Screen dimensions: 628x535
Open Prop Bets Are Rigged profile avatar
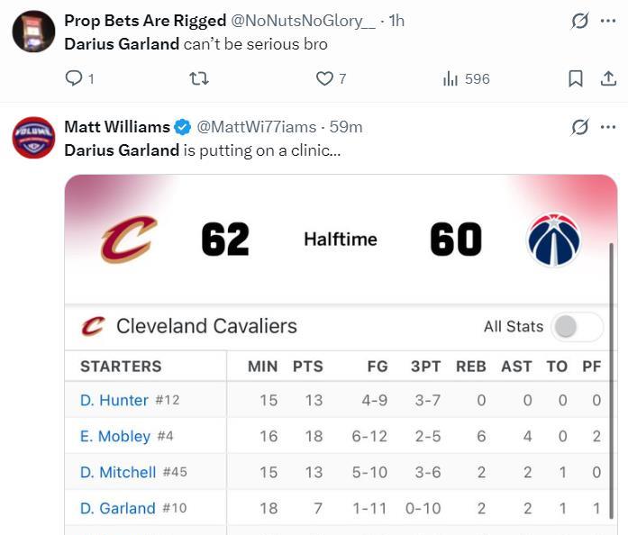click(x=33, y=32)
